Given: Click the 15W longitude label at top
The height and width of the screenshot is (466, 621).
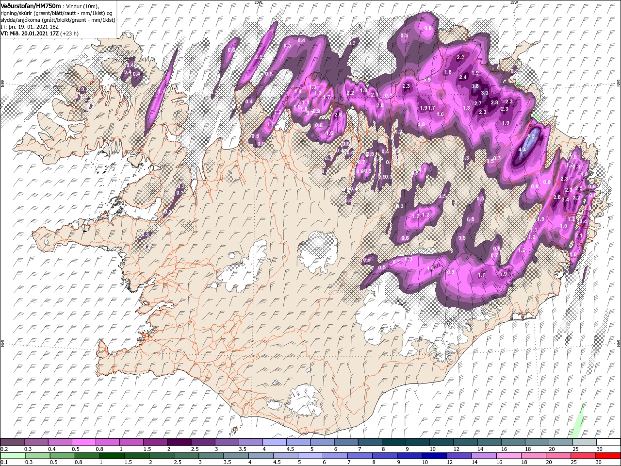Looking at the screenshot, I should point(513,2).
